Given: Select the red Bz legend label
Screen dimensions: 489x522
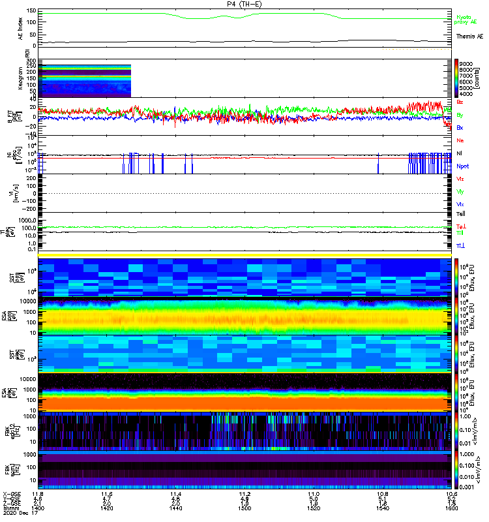Looking at the screenshot, I should [460, 102].
